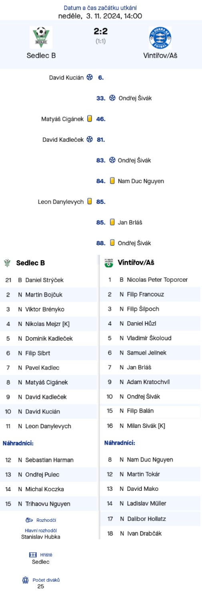Click the yellow card icon at minute 88

[112, 243]
